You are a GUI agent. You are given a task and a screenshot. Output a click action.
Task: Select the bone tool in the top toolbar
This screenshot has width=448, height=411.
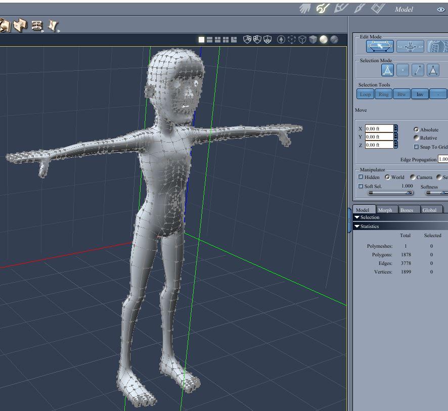(53, 26)
